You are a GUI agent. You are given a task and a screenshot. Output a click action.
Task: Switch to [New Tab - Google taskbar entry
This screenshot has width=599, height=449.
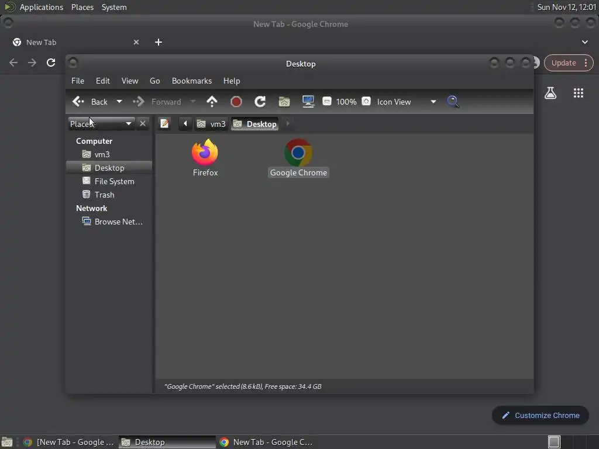(69, 442)
